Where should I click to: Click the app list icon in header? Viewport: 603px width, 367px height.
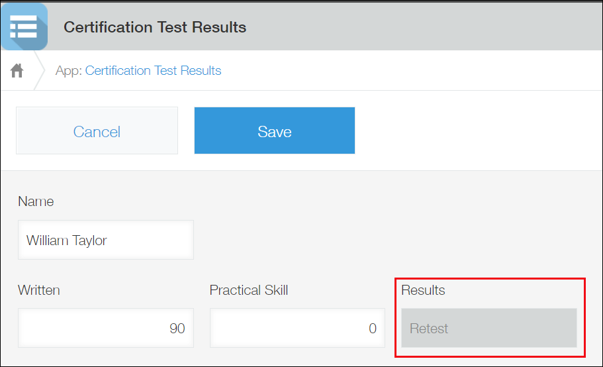(x=24, y=27)
